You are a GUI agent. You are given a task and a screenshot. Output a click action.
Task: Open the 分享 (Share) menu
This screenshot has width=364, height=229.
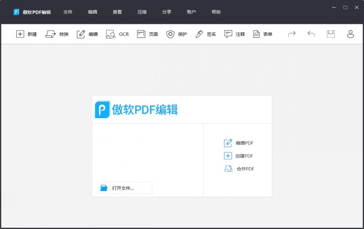[x=167, y=12]
